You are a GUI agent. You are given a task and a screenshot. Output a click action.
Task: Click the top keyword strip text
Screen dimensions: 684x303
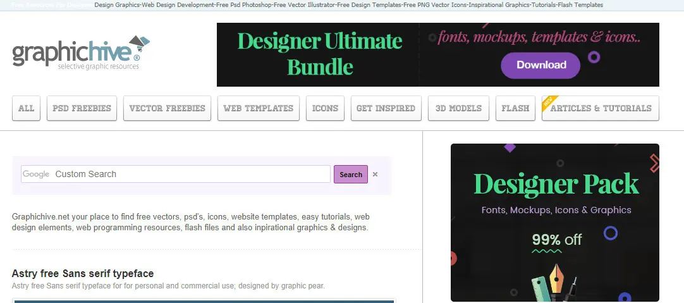tap(348, 5)
